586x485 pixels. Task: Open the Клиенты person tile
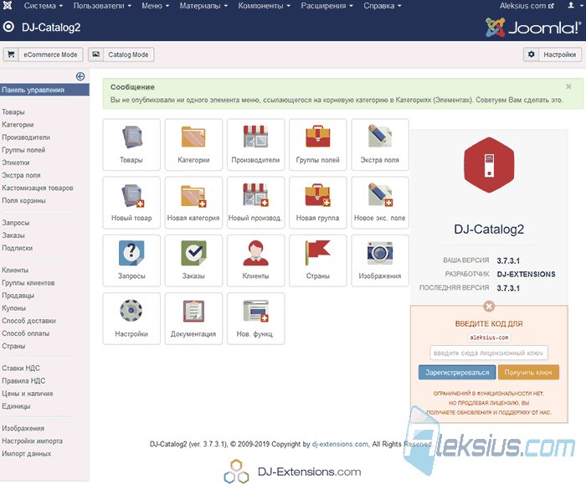(x=255, y=261)
